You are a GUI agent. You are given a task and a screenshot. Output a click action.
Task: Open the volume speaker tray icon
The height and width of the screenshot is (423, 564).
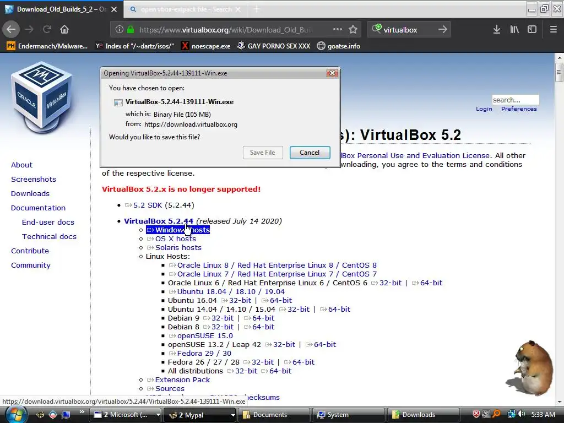coord(522,414)
